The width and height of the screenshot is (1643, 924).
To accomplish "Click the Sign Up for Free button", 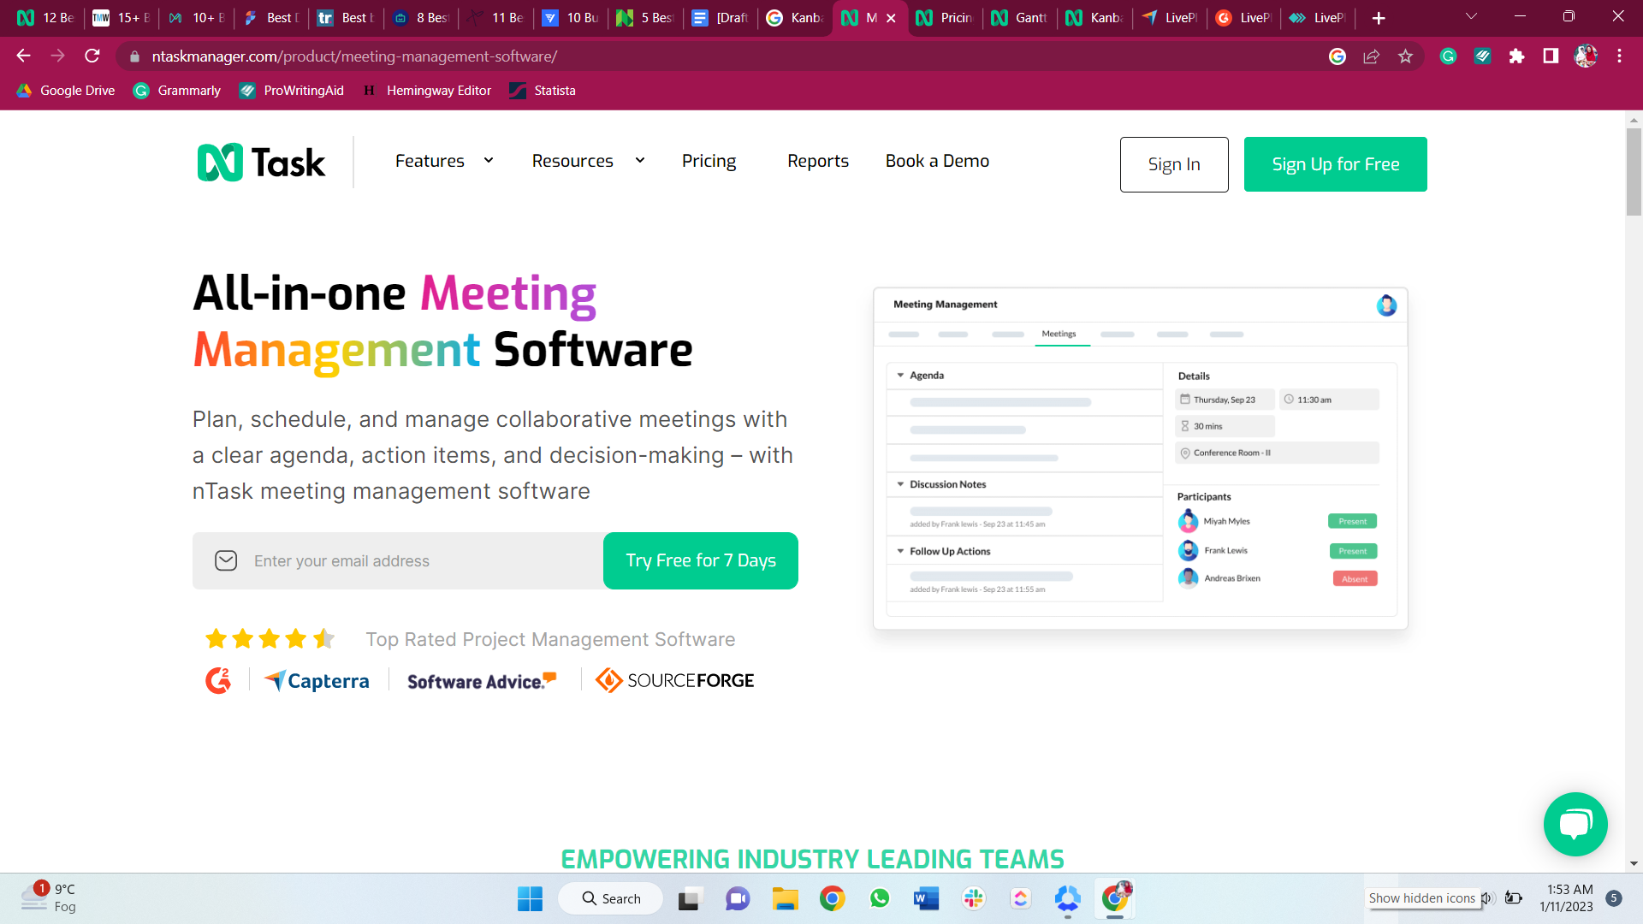I will [x=1336, y=163].
